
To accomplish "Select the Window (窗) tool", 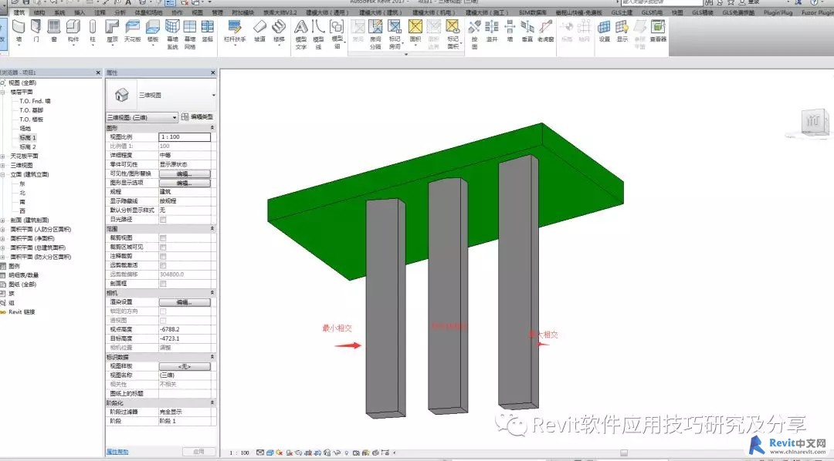I will tap(54, 30).
